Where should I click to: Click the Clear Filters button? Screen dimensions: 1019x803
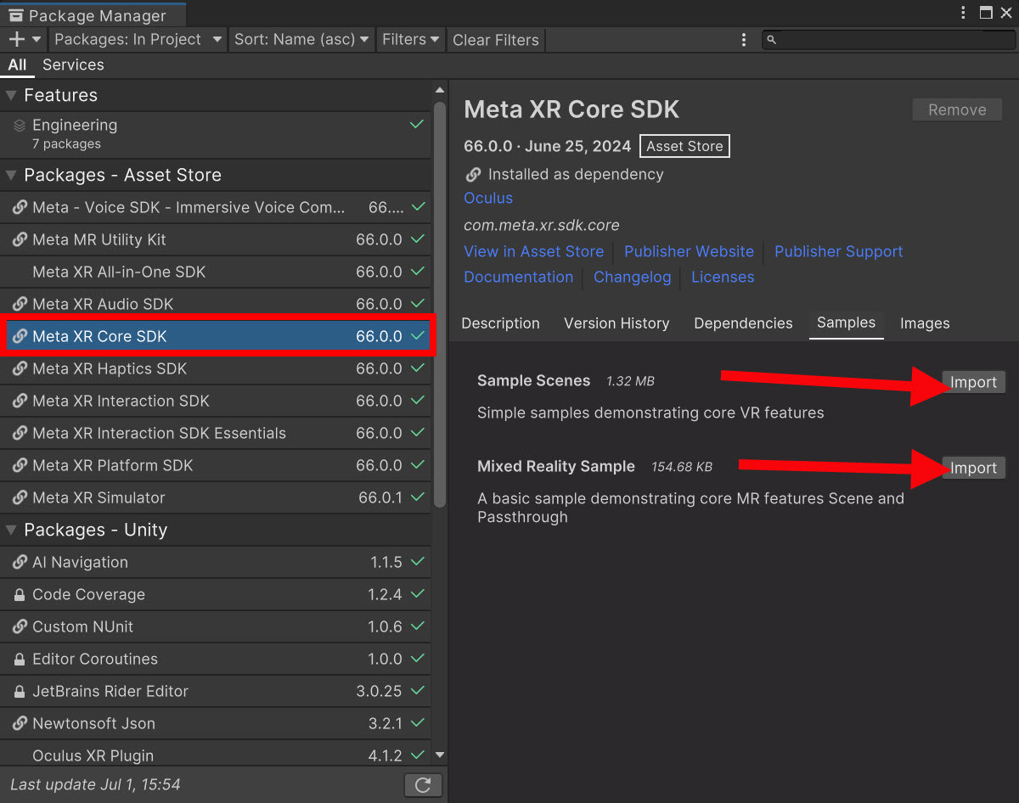coord(496,40)
